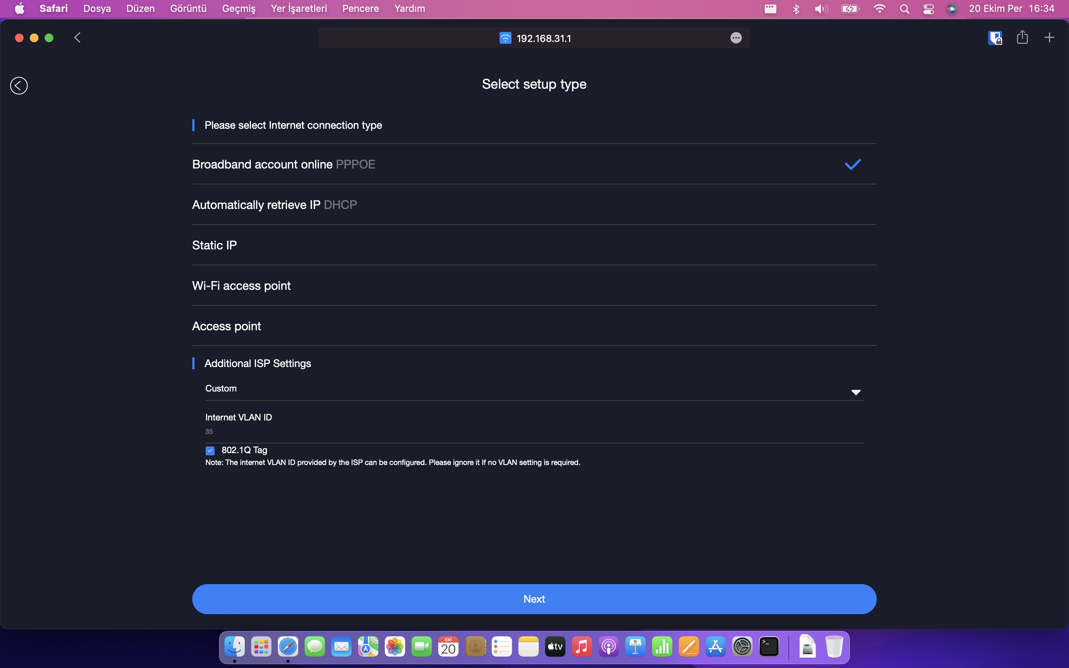The image size is (1069, 668).
Task: Click the volume icon in menu bar
Action: coord(821,9)
